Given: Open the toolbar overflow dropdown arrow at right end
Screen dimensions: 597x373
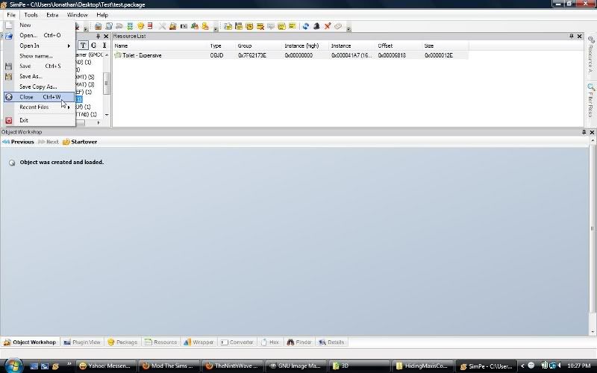Looking at the screenshot, I should [348, 28].
